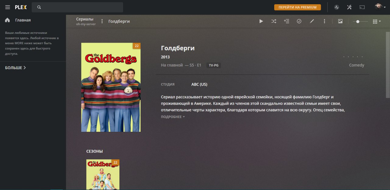The width and height of the screenshot is (390, 190).
Task: Toggle the hamburger sidebar menu
Action: (8, 7)
